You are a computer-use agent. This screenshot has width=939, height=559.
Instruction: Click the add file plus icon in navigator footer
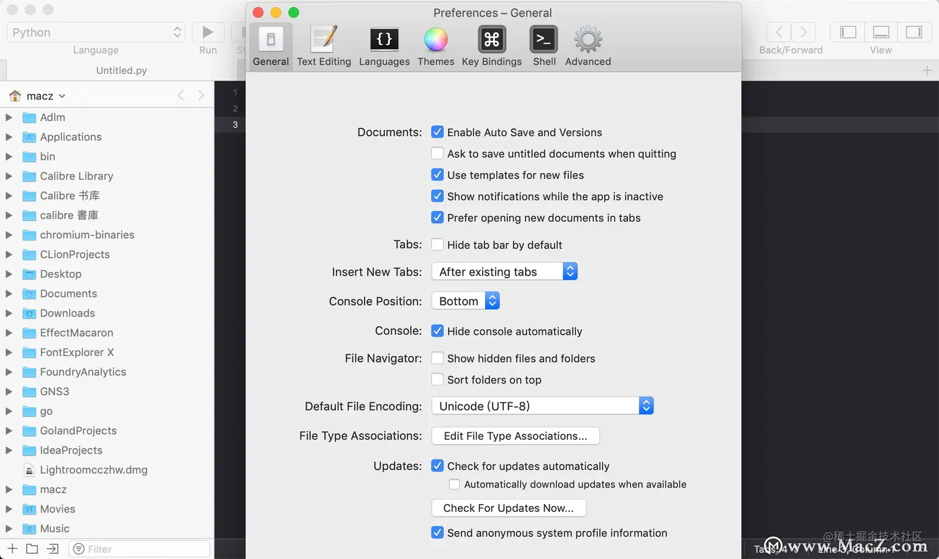[x=12, y=548]
